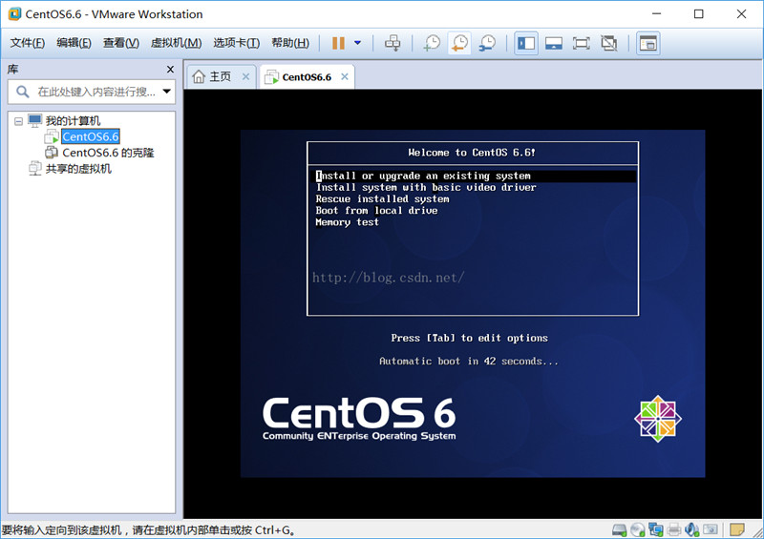This screenshot has width=764, height=539.
Task: Open the 查看(V) menu
Action: [x=121, y=43]
